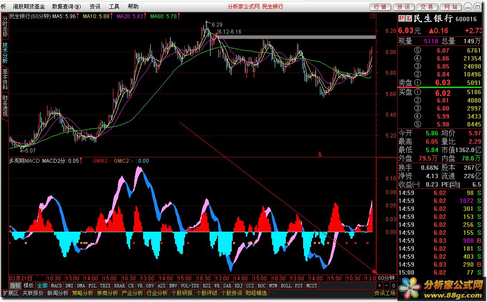Open the 基本资料 side tab
This screenshot has width=487, height=302.
click(5, 80)
